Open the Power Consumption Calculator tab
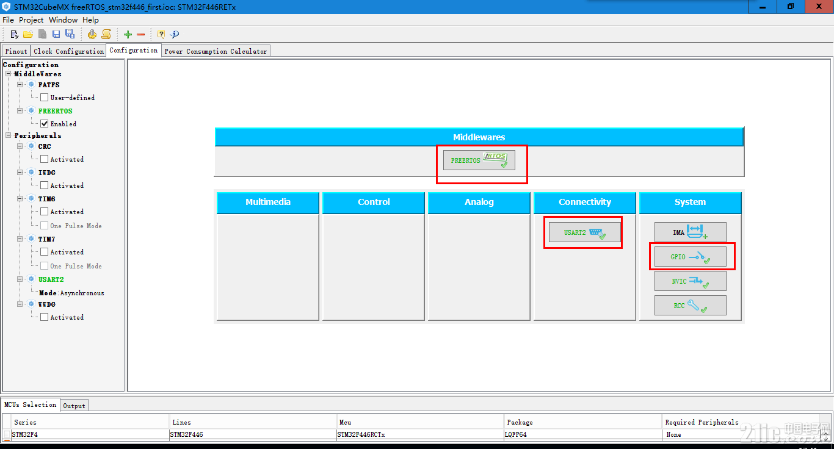Image resolution: width=834 pixels, height=449 pixels. pyautogui.click(x=216, y=51)
